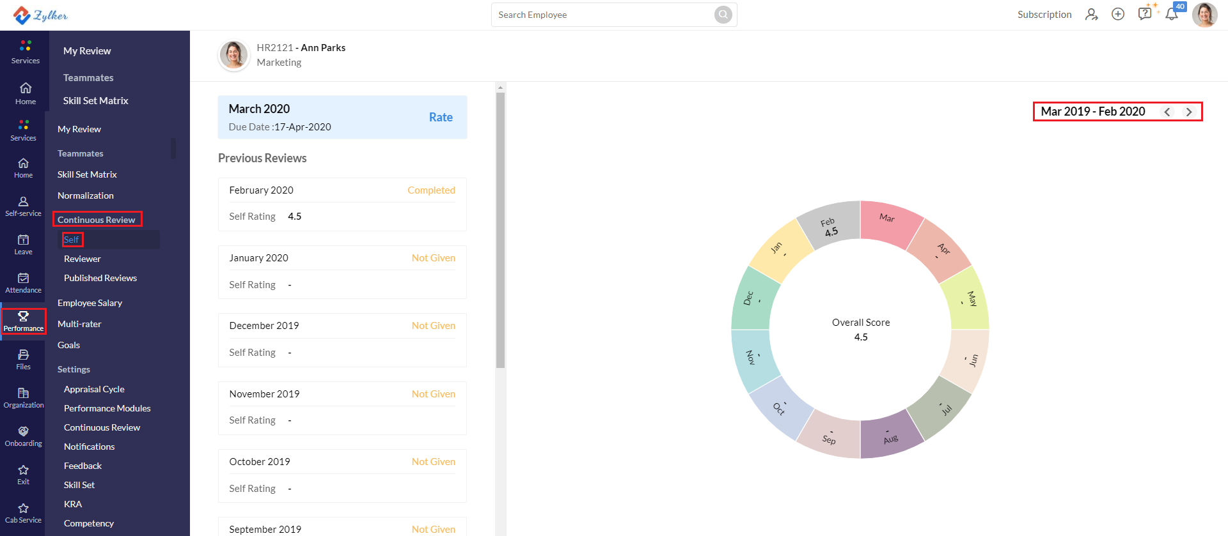Open Published Reviews submenu item
Image resolution: width=1228 pixels, height=536 pixels.
click(100, 278)
